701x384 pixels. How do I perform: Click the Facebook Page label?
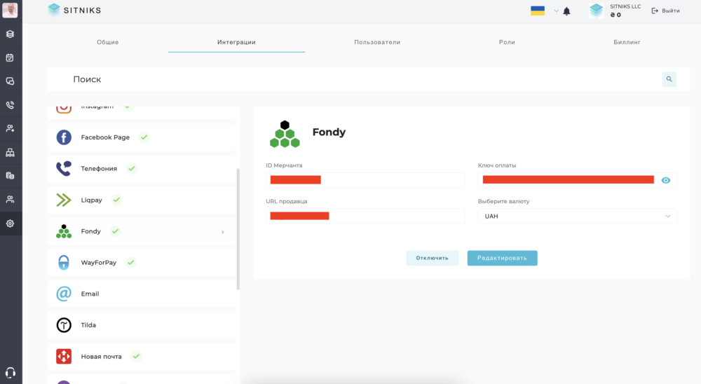(105, 137)
